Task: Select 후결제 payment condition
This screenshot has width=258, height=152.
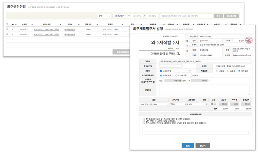Action: tap(228, 71)
